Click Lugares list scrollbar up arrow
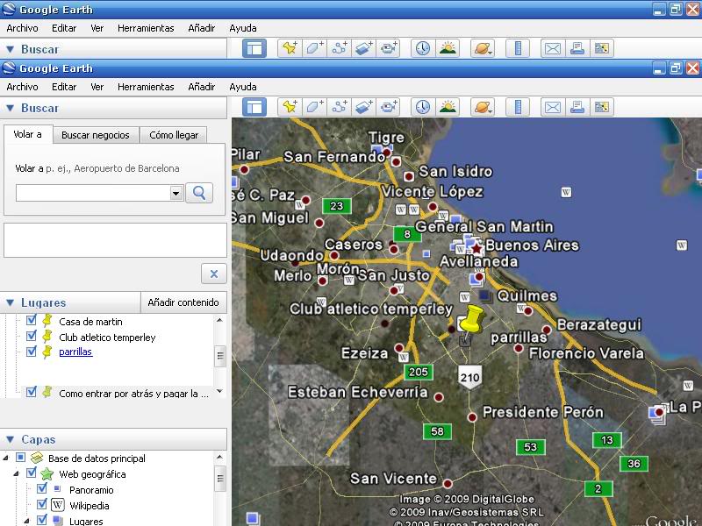Image resolution: width=702 pixels, height=526 pixels. tap(219, 320)
